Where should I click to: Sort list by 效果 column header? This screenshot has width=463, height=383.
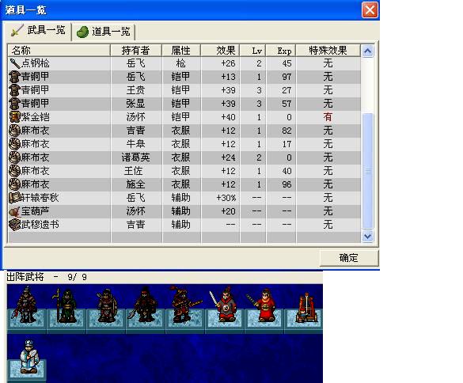click(220, 51)
